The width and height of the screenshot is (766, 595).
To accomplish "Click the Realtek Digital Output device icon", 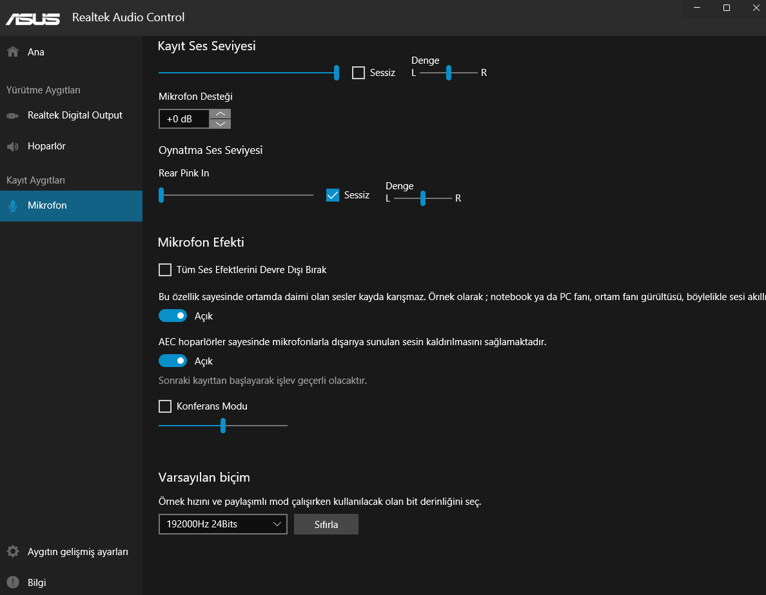I will [12, 116].
